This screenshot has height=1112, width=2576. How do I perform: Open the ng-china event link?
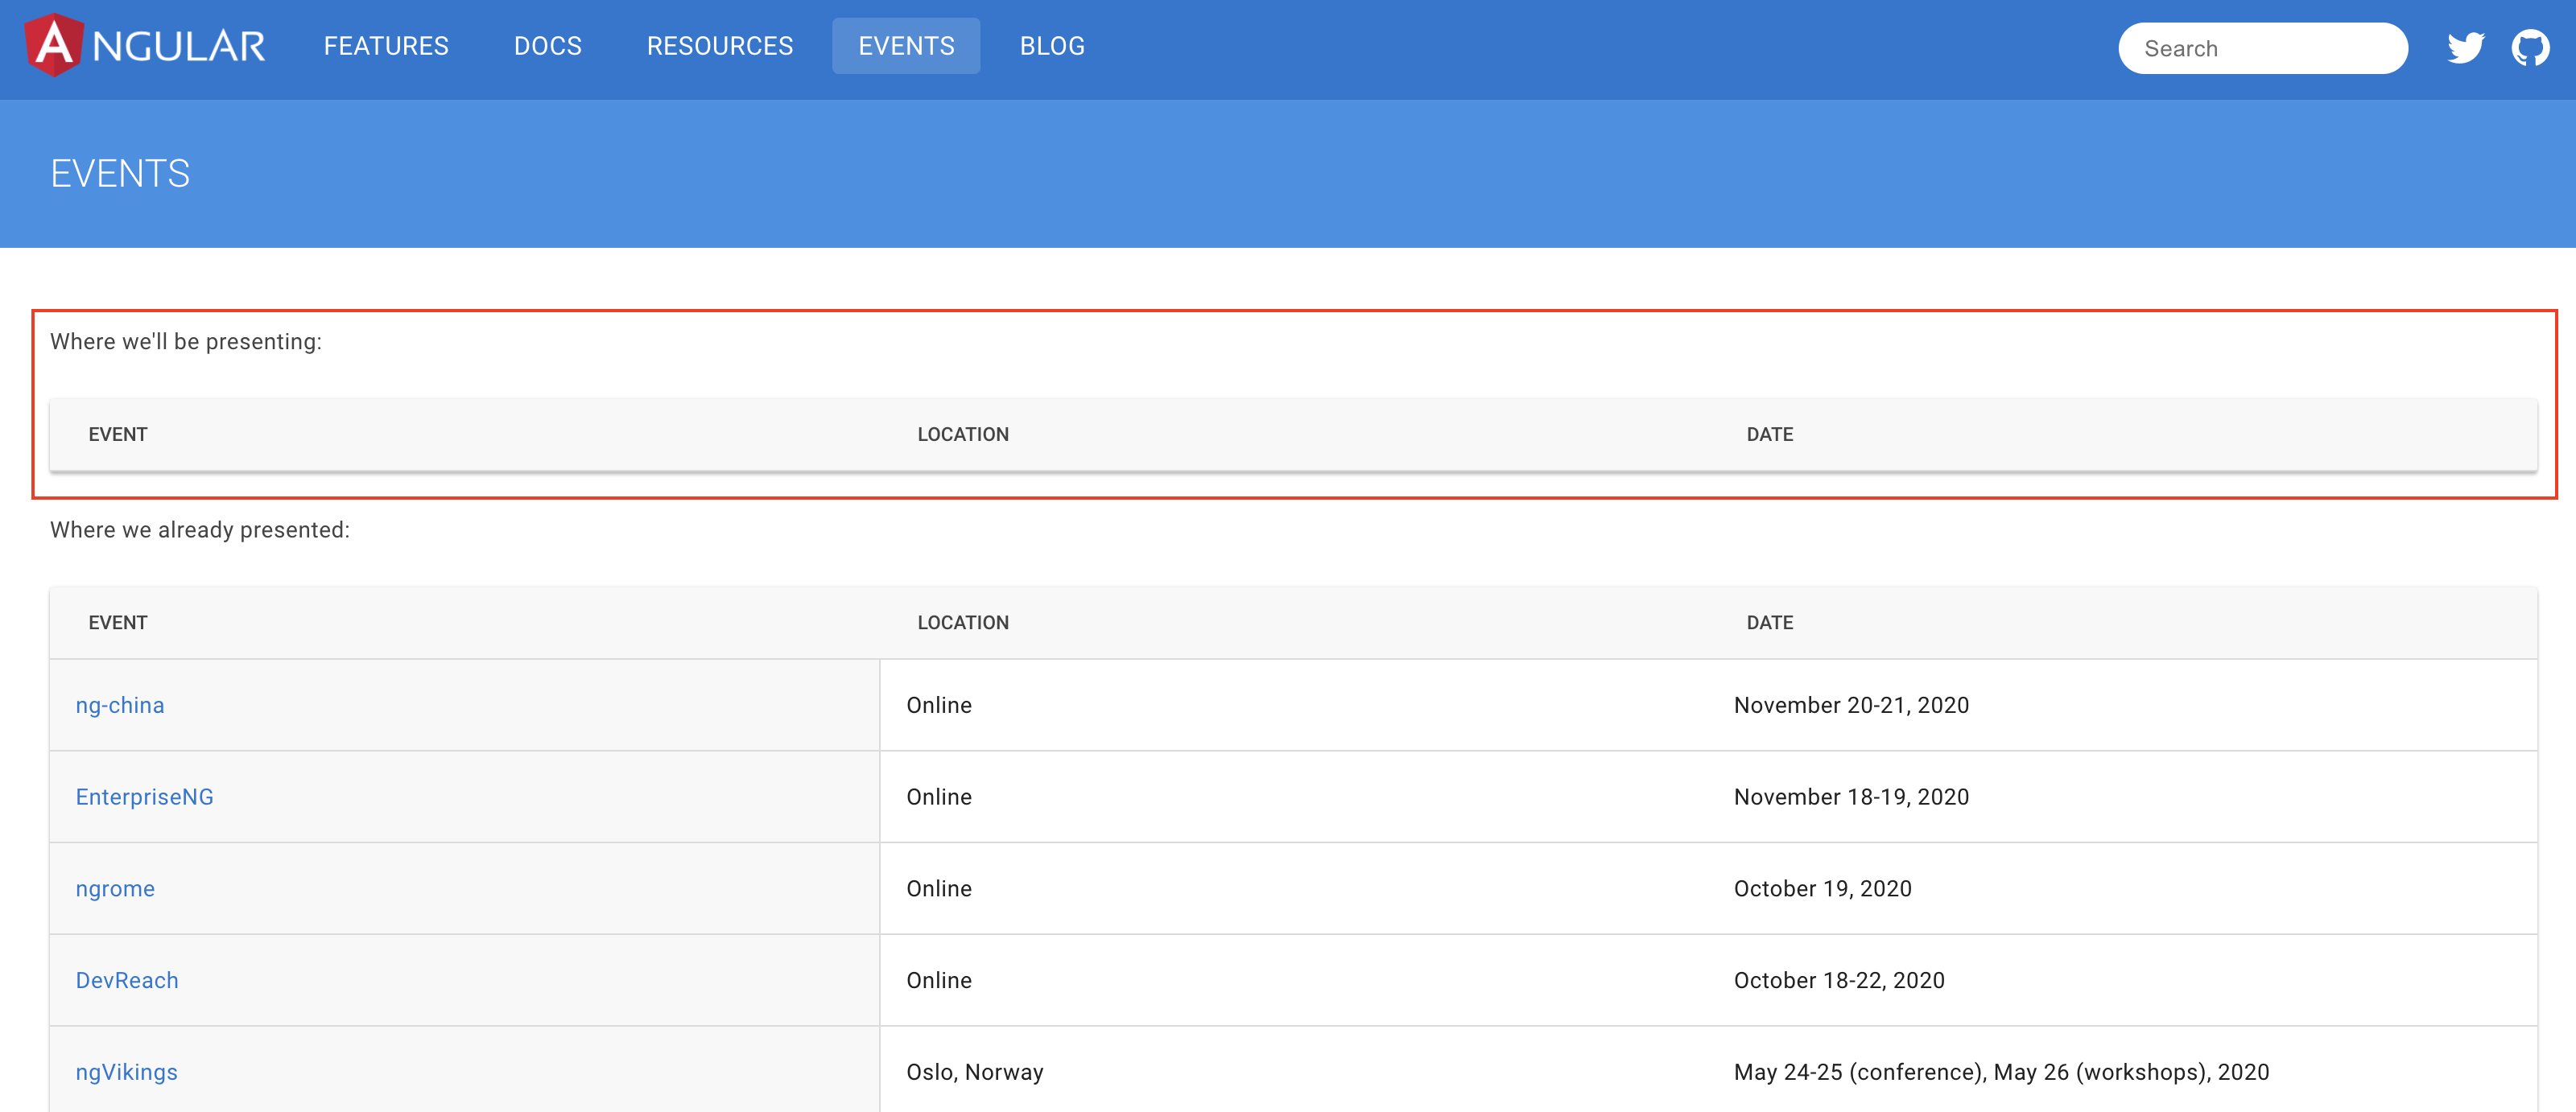tap(120, 706)
